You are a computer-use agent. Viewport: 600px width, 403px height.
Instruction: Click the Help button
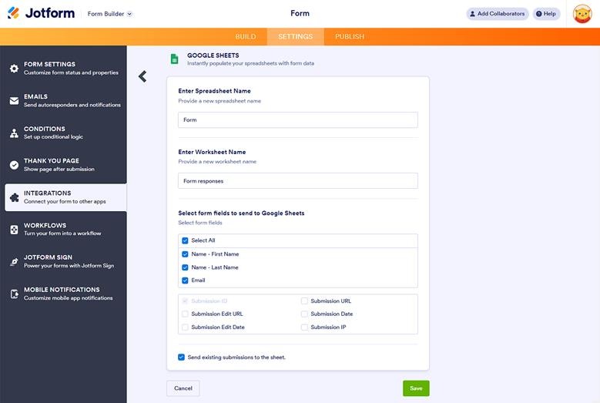click(x=546, y=14)
